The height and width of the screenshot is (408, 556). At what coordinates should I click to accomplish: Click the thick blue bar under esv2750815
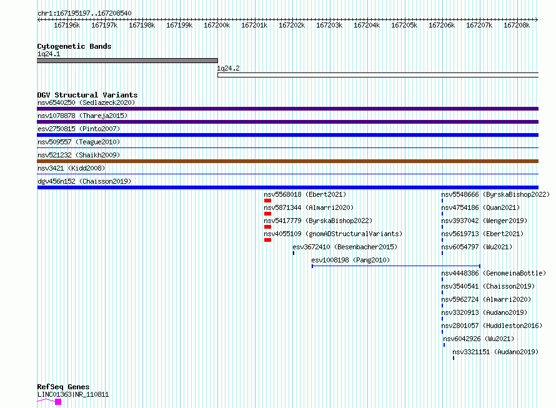(287, 135)
